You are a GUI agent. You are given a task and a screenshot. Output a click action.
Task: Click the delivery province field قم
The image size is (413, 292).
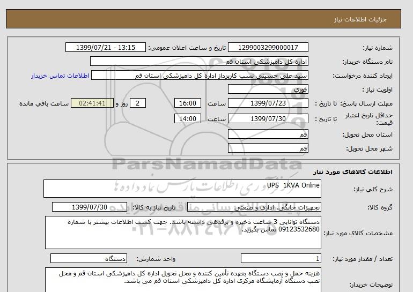(268, 134)
